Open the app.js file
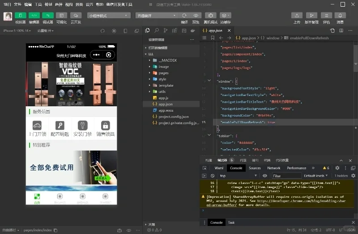The image size is (358, 234). tap(171, 98)
